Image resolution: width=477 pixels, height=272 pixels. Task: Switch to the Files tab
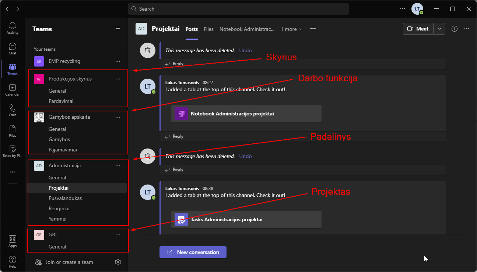(x=208, y=29)
